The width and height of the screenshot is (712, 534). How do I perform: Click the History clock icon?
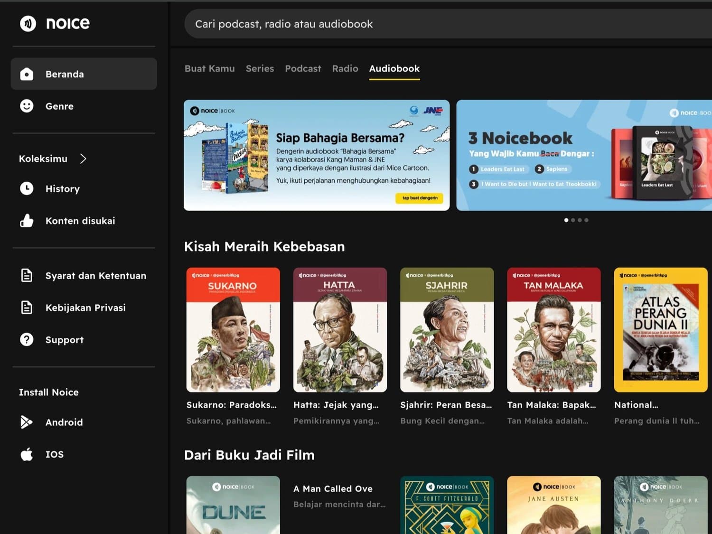pyautogui.click(x=27, y=188)
